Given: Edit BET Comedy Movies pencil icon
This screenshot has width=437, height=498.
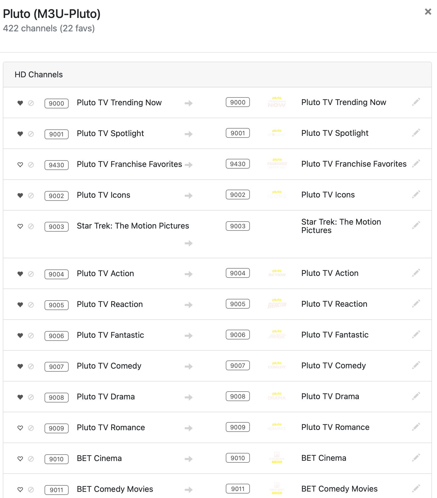Looking at the screenshot, I should (416, 488).
